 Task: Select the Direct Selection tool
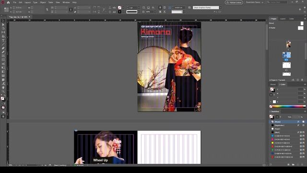(3, 25)
